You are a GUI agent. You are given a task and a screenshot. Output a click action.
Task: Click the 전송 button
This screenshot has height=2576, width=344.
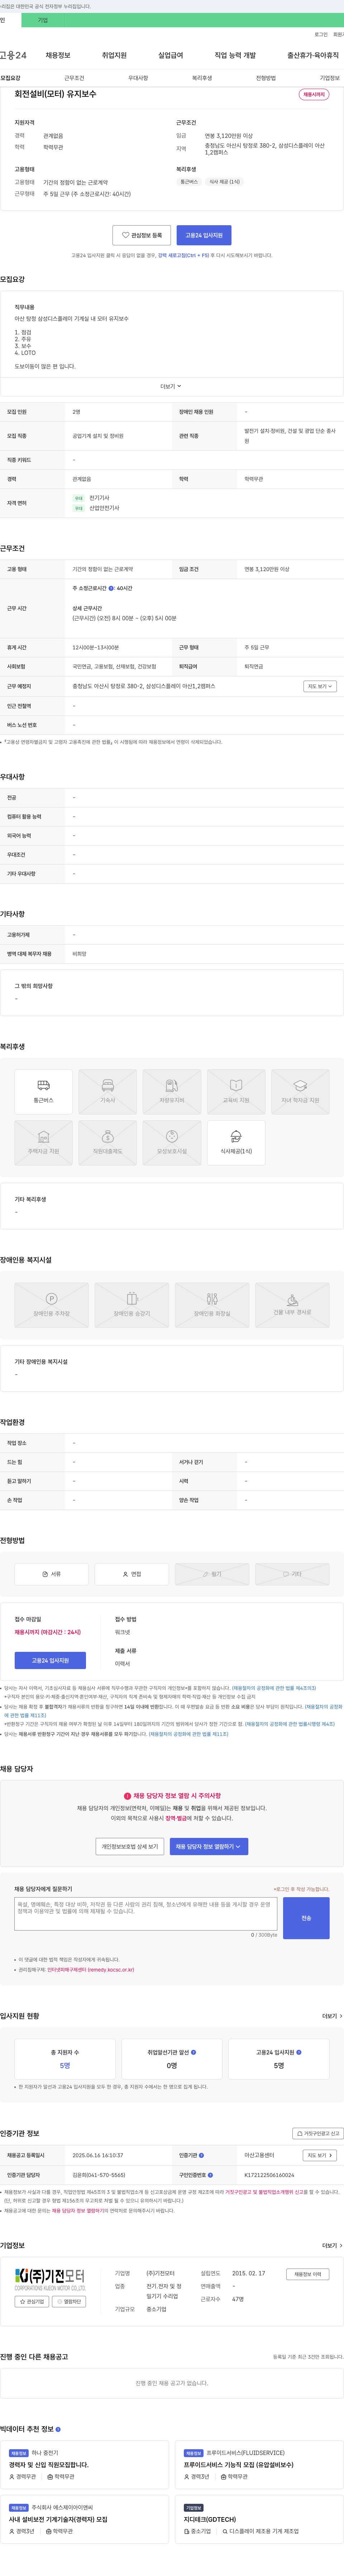[x=306, y=1918]
